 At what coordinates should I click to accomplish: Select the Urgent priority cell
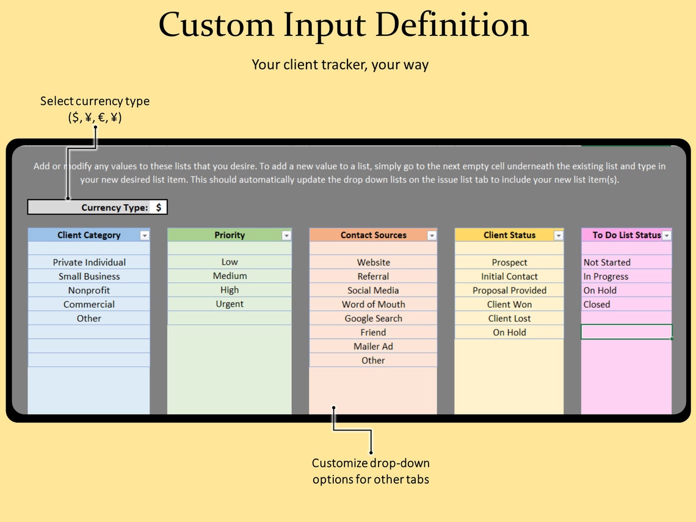(x=229, y=304)
